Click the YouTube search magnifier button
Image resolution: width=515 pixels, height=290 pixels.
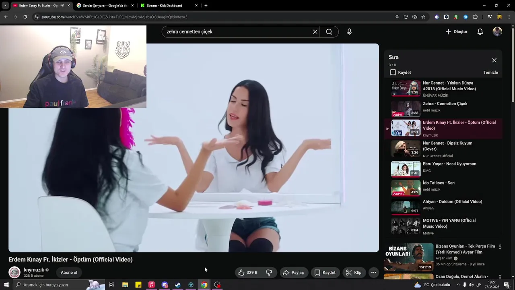point(329,32)
